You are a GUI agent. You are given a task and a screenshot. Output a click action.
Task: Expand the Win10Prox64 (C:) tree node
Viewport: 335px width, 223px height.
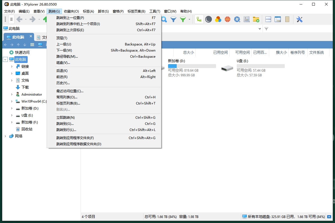click(12, 101)
